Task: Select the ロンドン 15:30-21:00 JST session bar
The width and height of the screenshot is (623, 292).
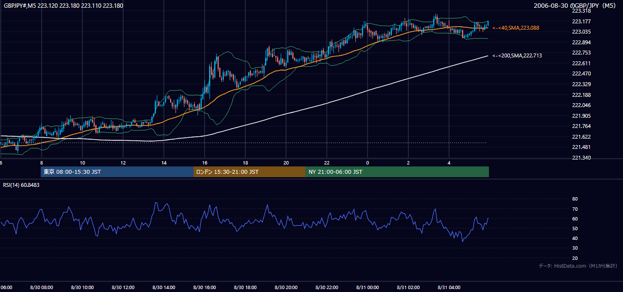Action: point(250,172)
